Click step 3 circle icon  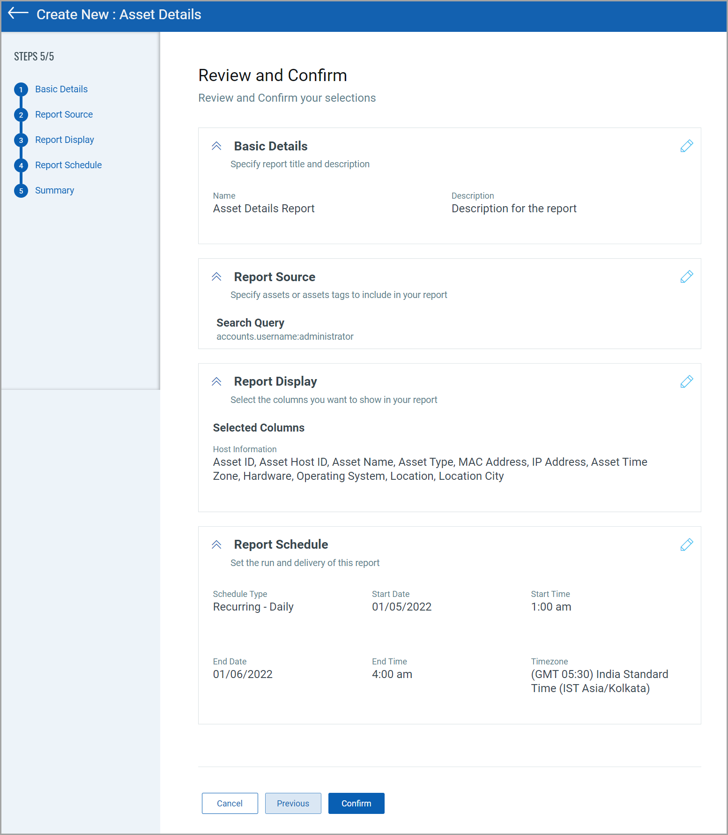21,140
